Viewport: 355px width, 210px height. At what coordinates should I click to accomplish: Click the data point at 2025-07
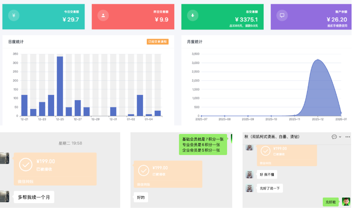point(201,116)
